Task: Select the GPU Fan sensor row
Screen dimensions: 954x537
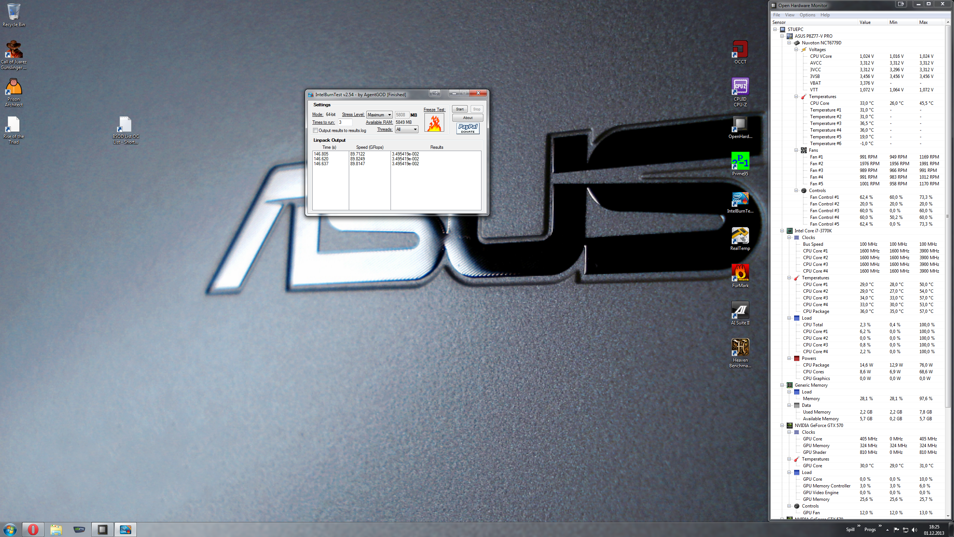Action: click(x=858, y=513)
